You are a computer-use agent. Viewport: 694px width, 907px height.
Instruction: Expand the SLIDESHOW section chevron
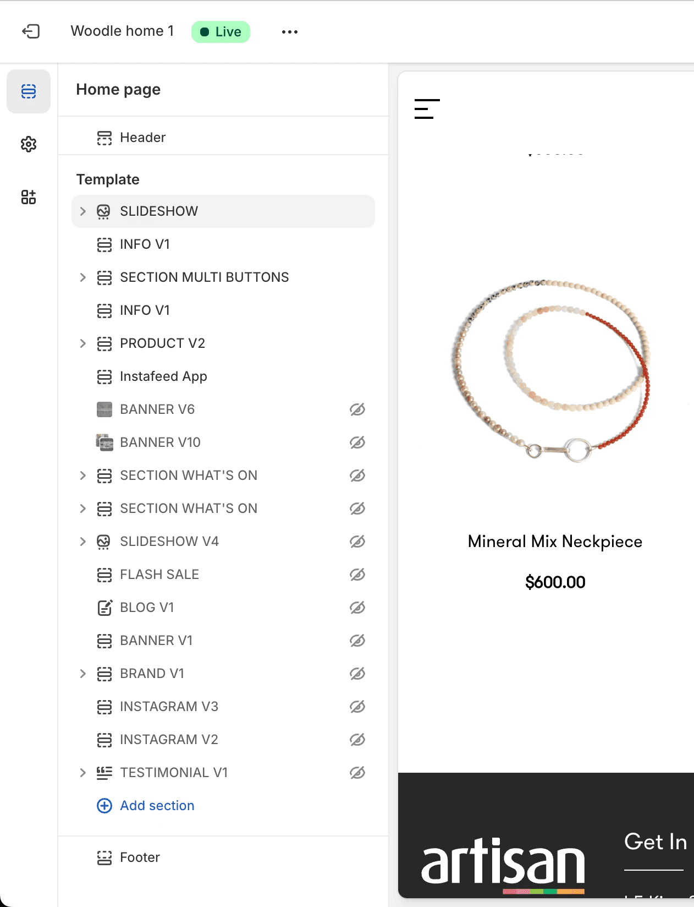[83, 211]
